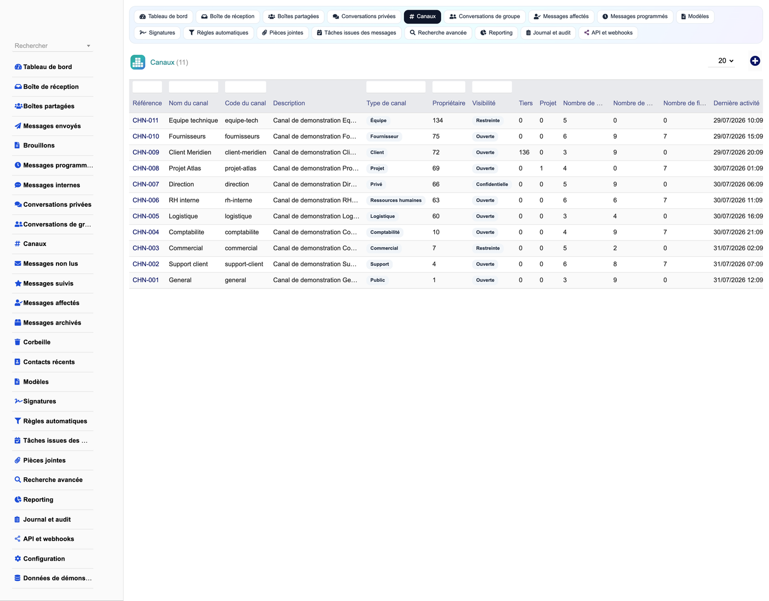Open channel link CHN-001
The width and height of the screenshot is (769, 601).
coord(146,280)
